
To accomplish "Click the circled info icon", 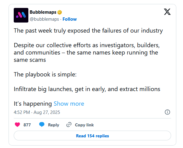I will 167,112.
